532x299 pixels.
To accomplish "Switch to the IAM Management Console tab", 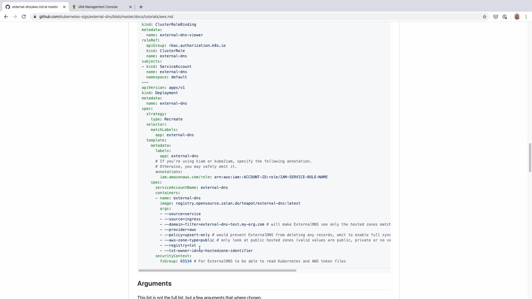I will pos(98,7).
